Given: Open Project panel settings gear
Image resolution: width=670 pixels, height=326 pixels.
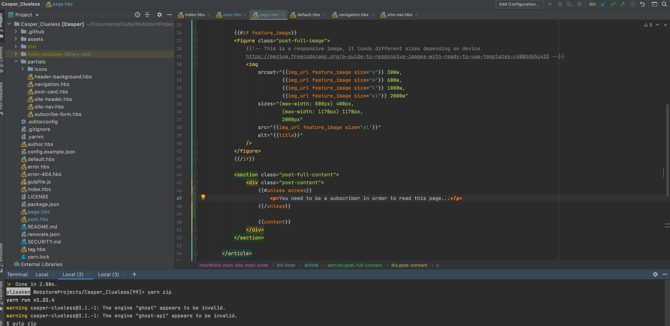Looking at the screenshot, I should point(159,15).
